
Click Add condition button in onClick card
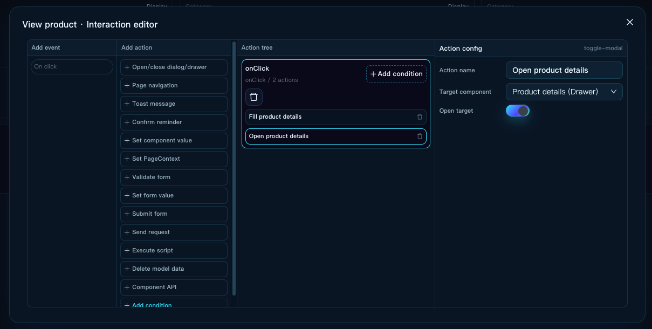pyautogui.click(x=396, y=74)
